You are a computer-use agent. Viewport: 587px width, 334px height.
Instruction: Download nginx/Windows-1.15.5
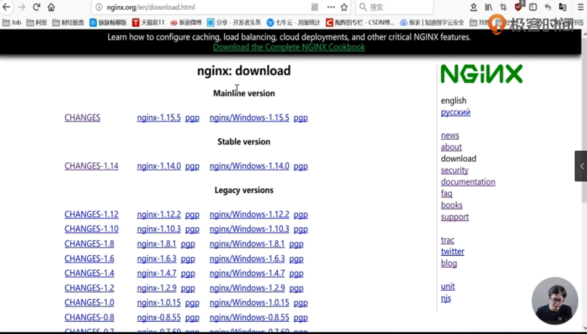point(249,117)
